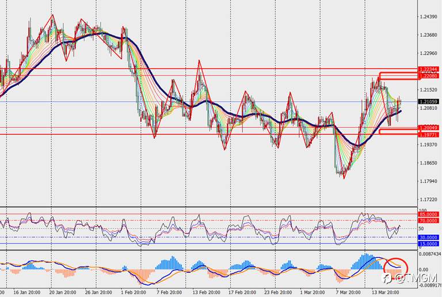Click the 1.17220 price axis label

(428, 200)
